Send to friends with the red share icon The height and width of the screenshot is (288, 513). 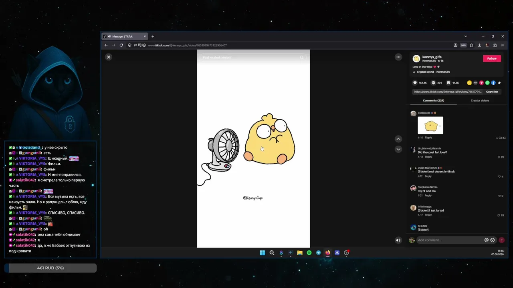click(x=481, y=83)
